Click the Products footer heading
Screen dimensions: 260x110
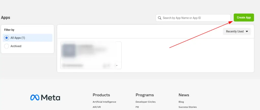101,95
